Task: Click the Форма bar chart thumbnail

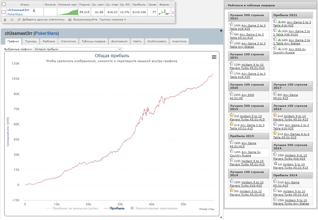Action: (164, 12)
